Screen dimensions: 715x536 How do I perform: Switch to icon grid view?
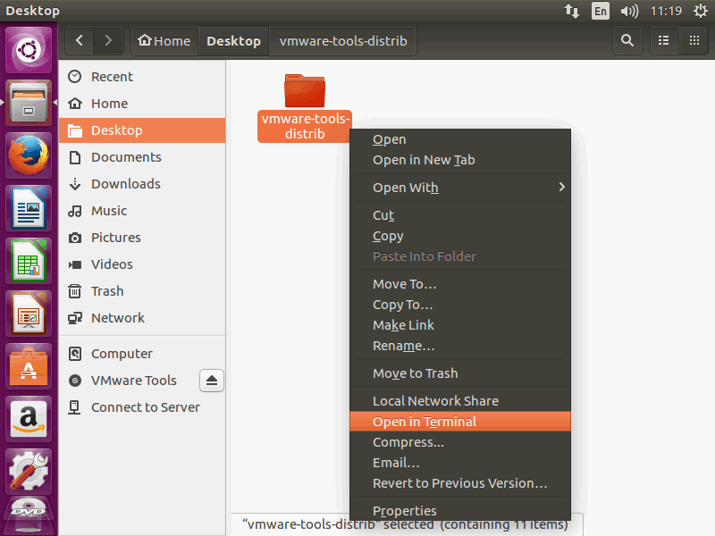[x=694, y=40]
